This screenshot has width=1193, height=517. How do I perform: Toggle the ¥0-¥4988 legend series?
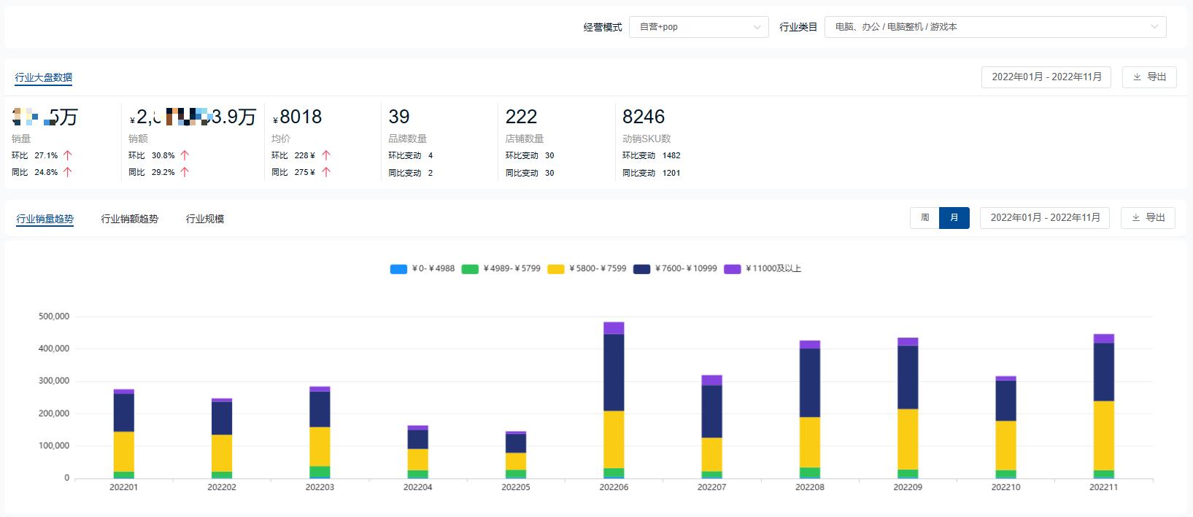coord(422,269)
